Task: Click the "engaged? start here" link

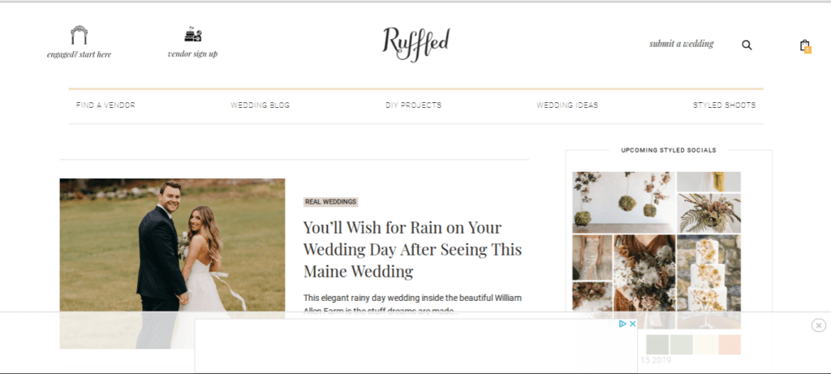Action: (x=79, y=54)
